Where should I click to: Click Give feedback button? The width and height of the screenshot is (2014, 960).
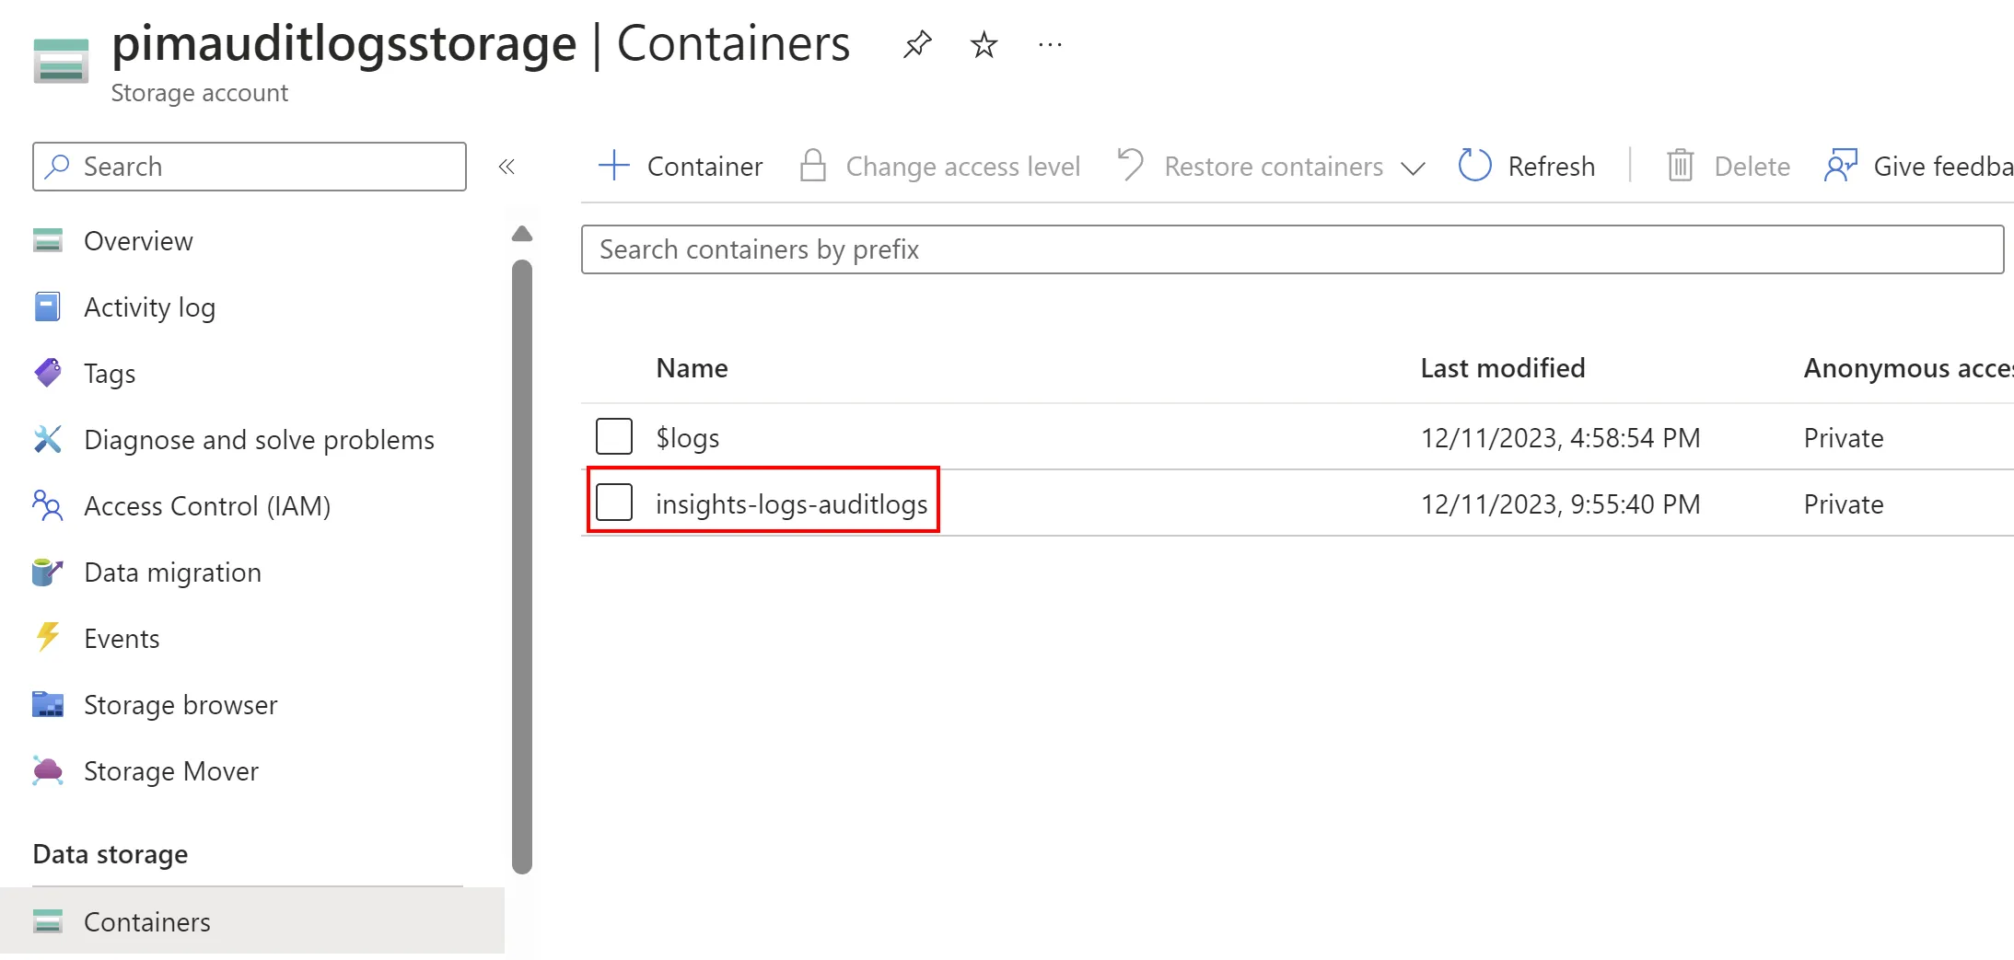coord(1918,167)
